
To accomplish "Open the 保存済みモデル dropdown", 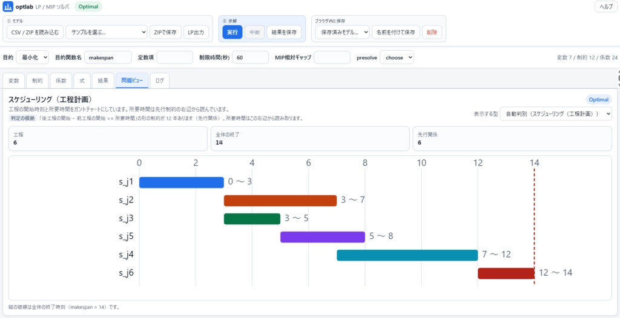I will 343,33.
